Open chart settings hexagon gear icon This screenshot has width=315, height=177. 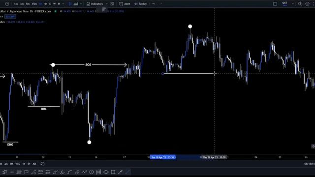[307, 4]
